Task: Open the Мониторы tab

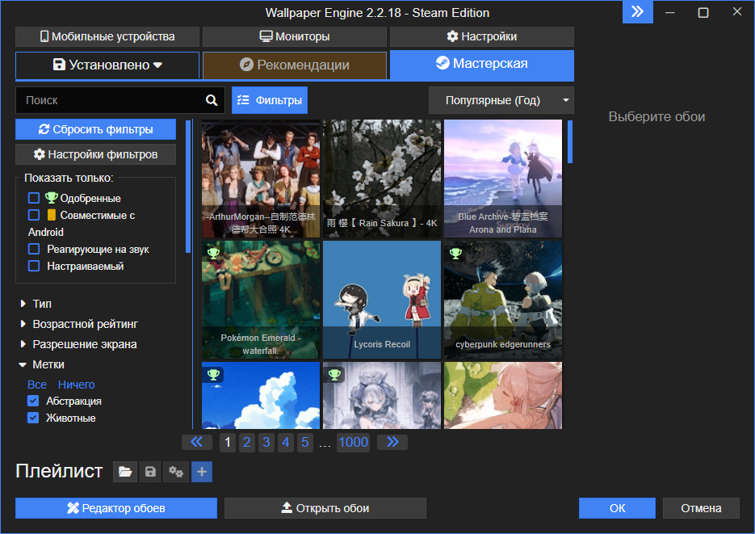Action: (295, 36)
